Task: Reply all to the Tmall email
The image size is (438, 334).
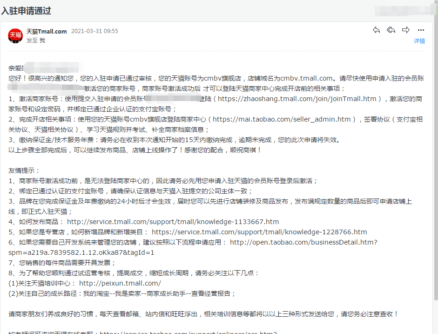Action: point(391,30)
